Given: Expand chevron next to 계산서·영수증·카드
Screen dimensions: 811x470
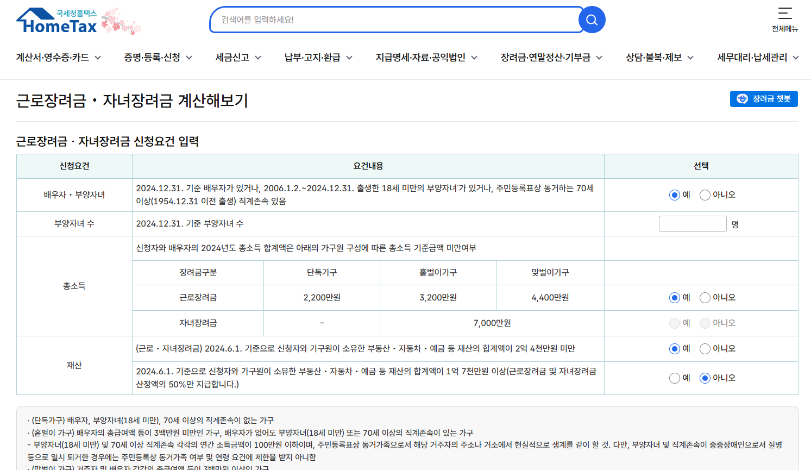Looking at the screenshot, I should coord(98,58).
